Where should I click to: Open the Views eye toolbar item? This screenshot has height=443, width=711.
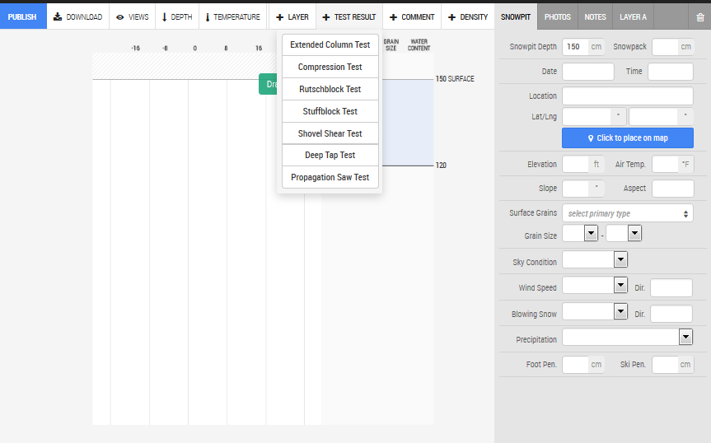(133, 16)
